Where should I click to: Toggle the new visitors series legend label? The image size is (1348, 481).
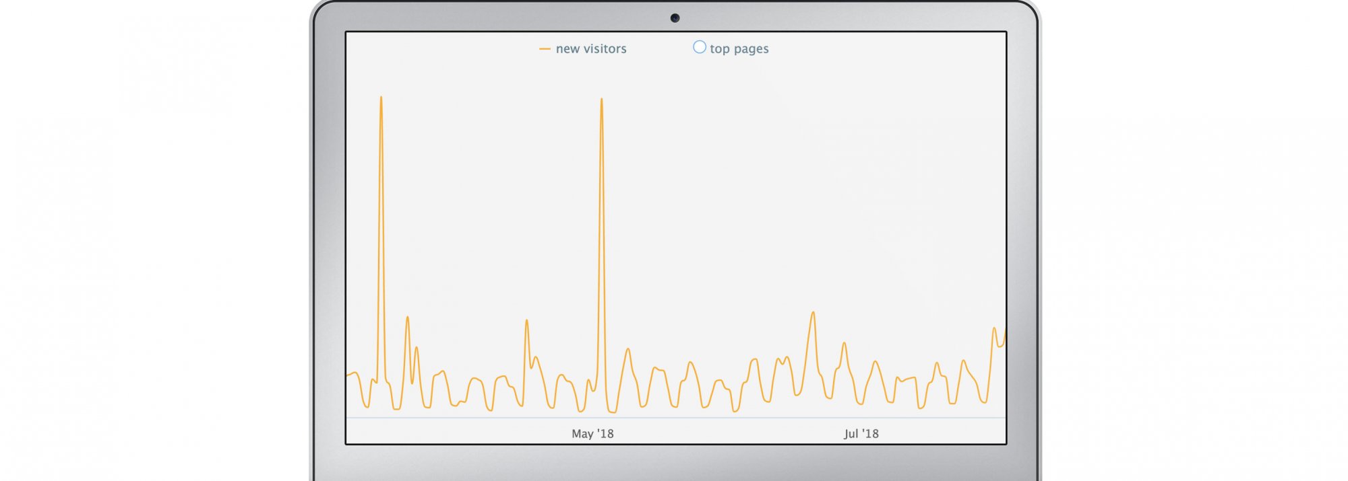[591, 49]
